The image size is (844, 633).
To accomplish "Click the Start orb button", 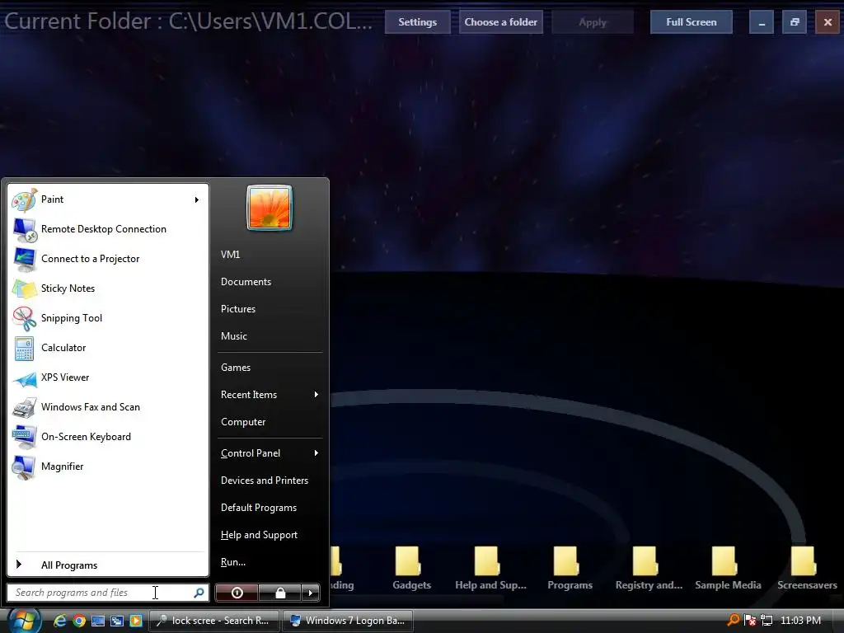I will pos(23,621).
